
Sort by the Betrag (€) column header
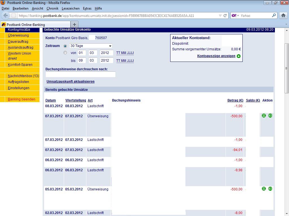click(235, 100)
